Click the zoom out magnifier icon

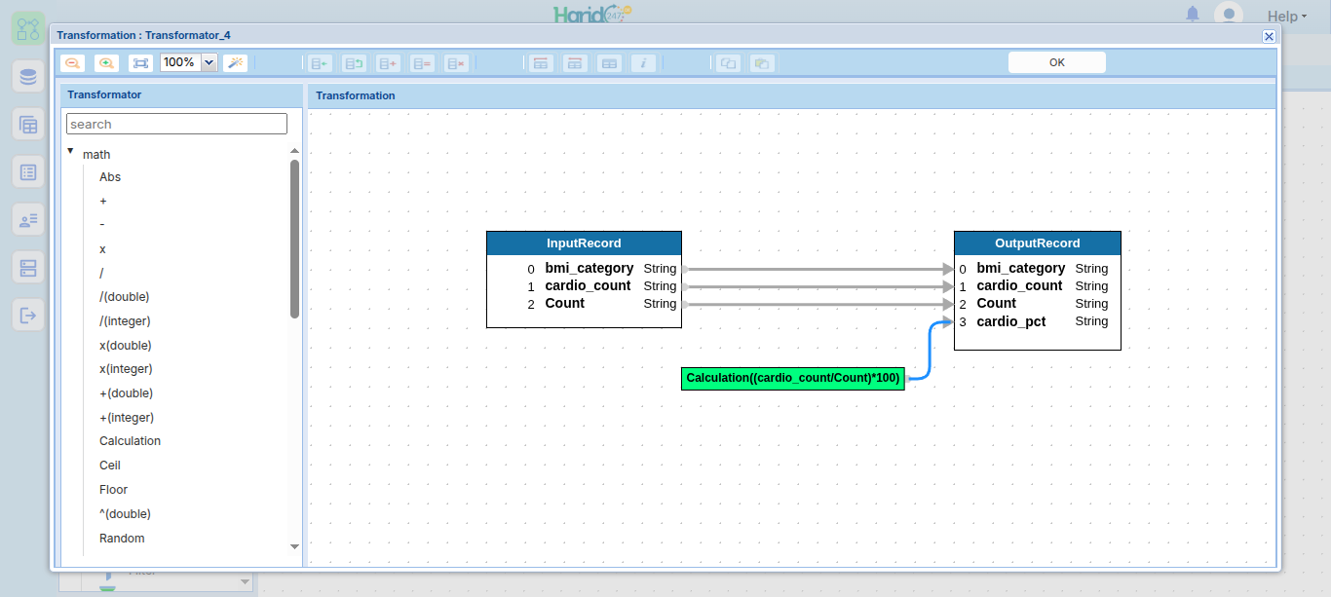click(72, 62)
